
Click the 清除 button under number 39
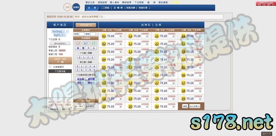[x=185, y=106]
